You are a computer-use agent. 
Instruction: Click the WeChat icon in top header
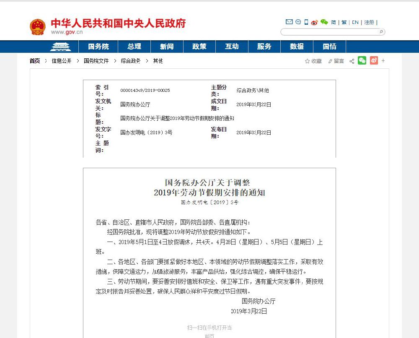tap(324, 22)
